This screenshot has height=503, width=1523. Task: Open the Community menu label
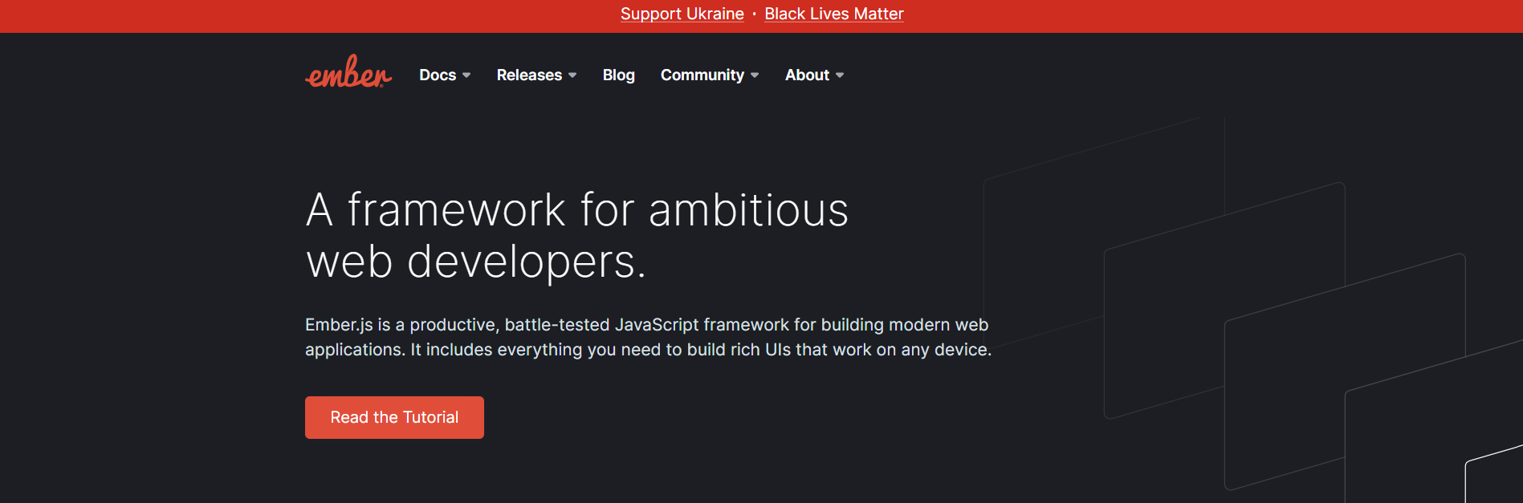click(x=702, y=75)
